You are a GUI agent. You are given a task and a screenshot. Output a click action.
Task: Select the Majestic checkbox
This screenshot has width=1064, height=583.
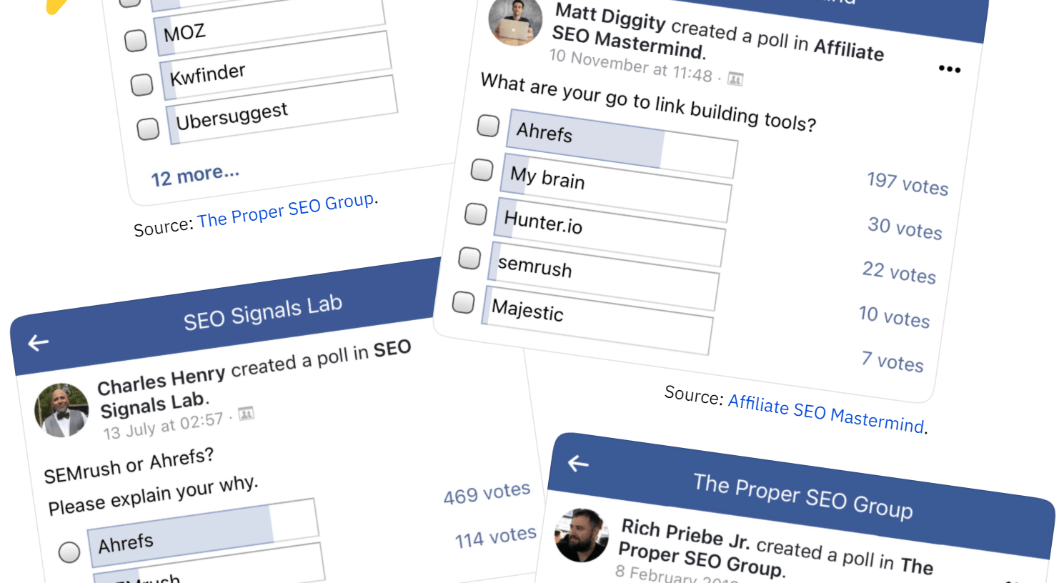coord(463,302)
